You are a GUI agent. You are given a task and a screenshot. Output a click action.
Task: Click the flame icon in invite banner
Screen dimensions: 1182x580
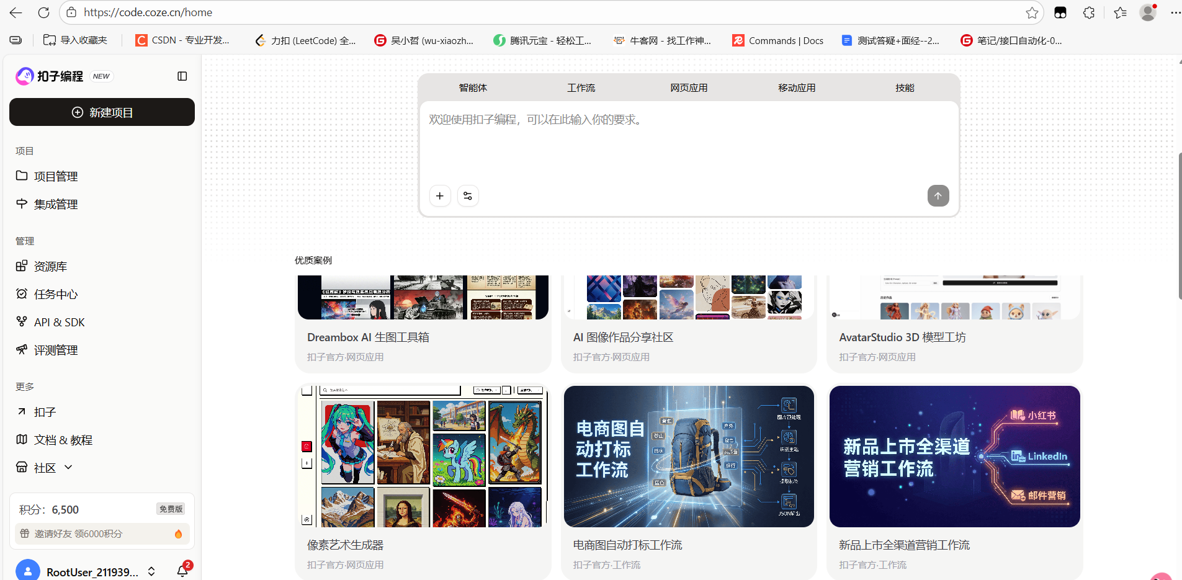coord(179,533)
